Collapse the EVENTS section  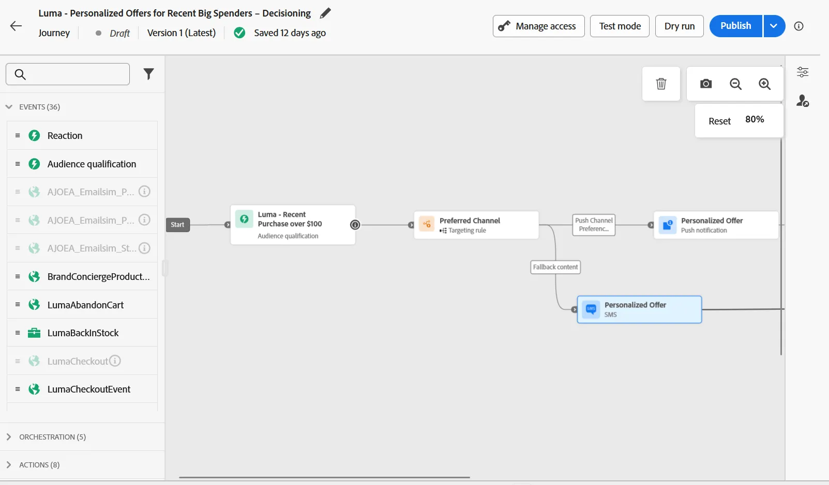9,107
